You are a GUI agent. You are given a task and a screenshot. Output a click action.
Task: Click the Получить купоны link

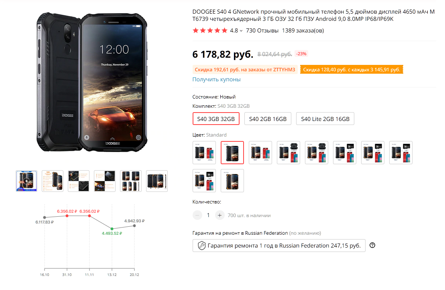(216, 79)
